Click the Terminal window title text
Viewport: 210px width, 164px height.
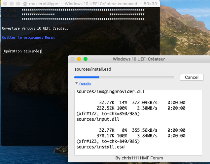93,4
